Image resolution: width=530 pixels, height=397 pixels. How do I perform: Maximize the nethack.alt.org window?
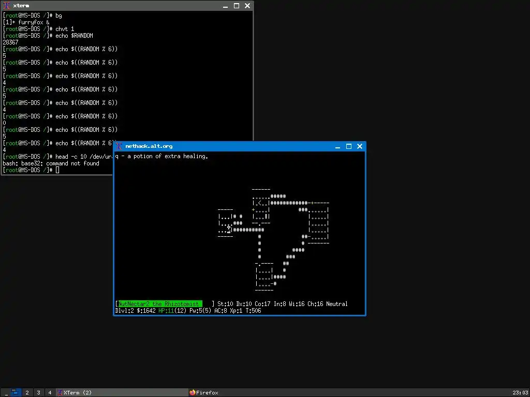(349, 146)
